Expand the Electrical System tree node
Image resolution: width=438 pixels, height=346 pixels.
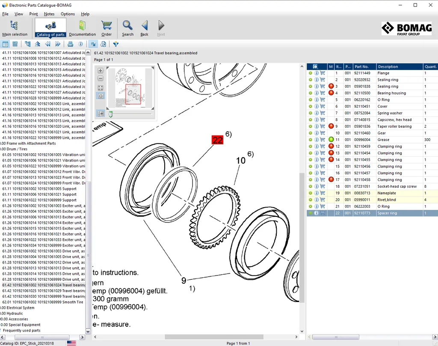pos(17,308)
